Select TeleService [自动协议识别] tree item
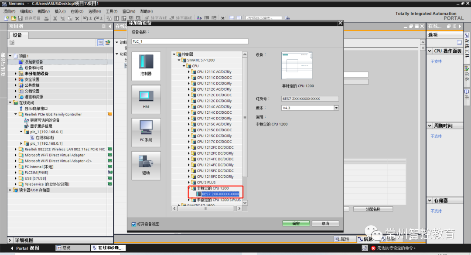The height and width of the screenshot is (255, 471). (x=47, y=184)
